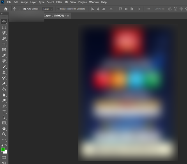Open the three-dots align options button
This screenshot has width=187, height=164.
pos(148,9)
